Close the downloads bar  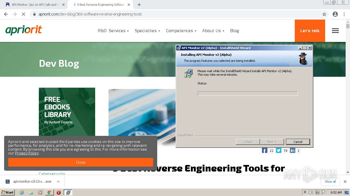point(345,182)
